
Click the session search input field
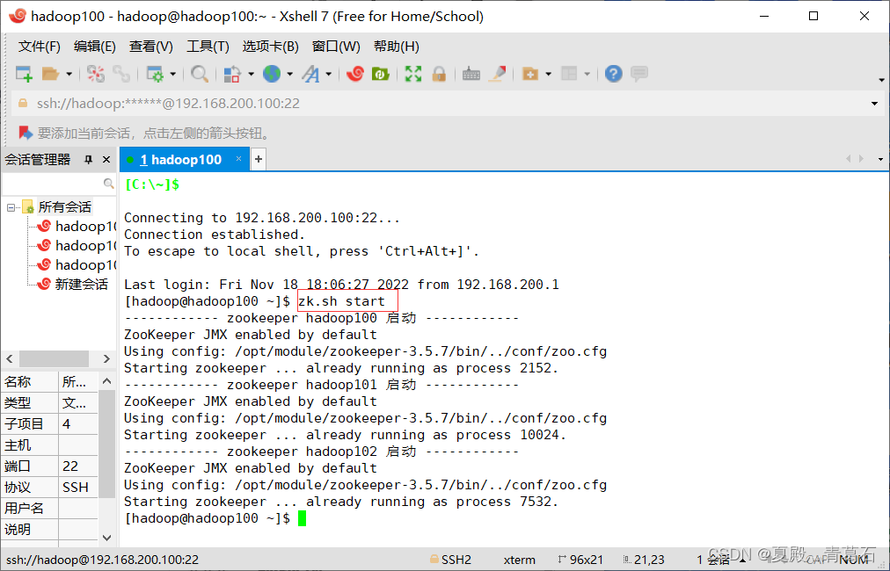point(52,183)
